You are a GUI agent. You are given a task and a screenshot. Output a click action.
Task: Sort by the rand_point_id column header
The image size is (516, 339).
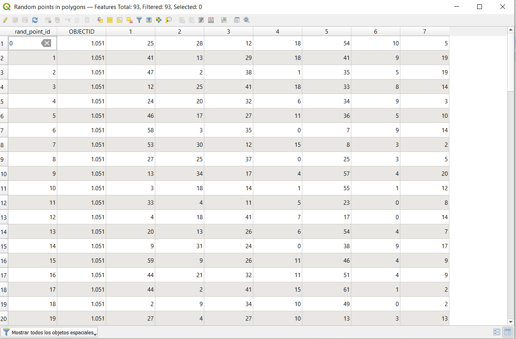(33, 31)
